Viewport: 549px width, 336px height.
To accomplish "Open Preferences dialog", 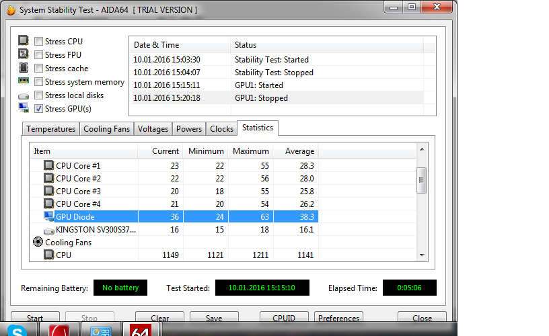I will tap(338, 317).
